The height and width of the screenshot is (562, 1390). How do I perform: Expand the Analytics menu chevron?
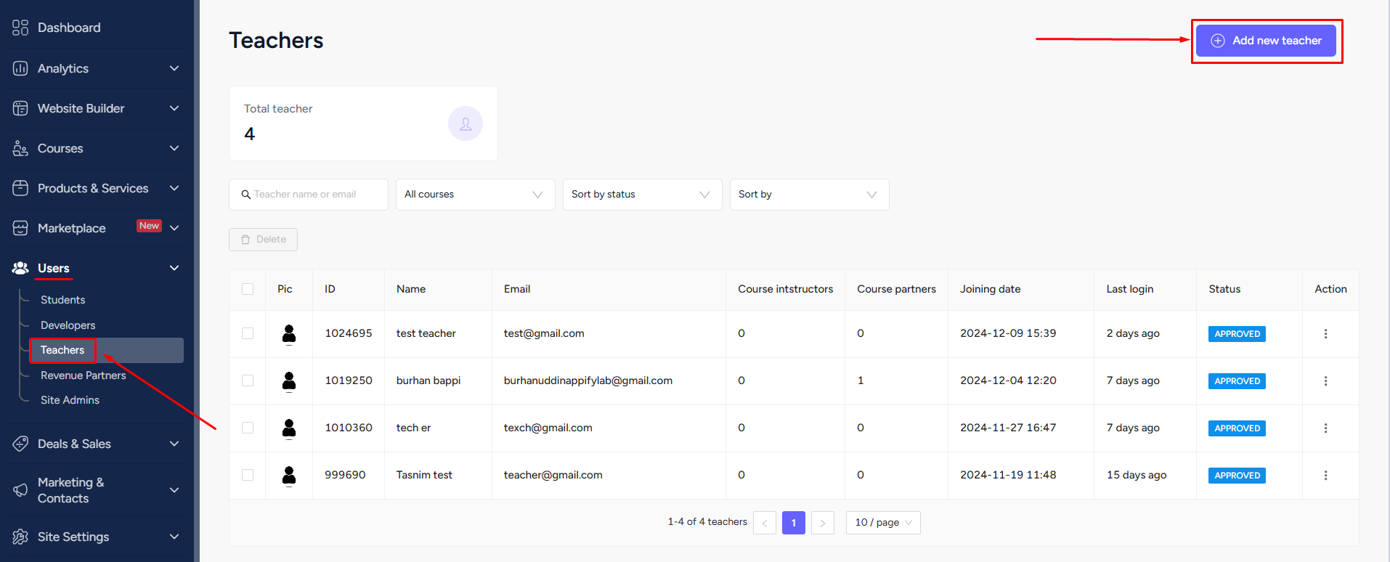pos(174,68)
